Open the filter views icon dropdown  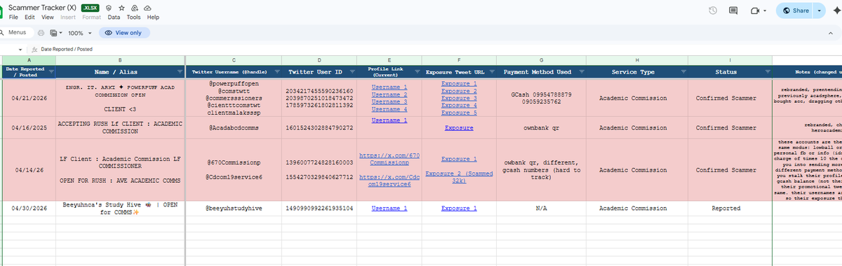56,33
